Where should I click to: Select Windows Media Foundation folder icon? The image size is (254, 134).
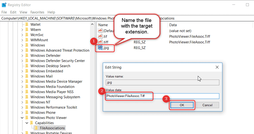pos(27,87)
